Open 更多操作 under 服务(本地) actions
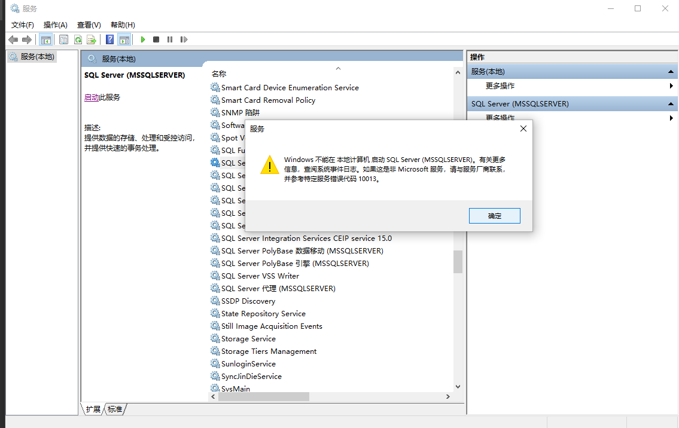 coord(500,85)
